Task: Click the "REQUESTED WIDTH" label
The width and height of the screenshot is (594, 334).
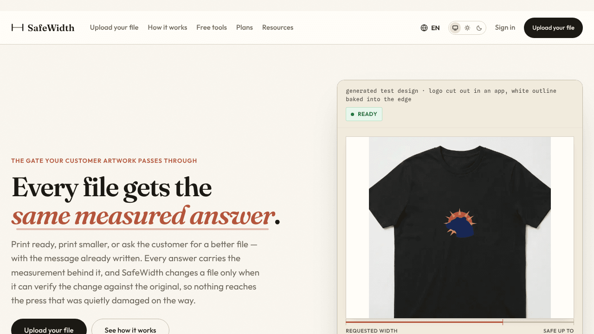Action: coord(372,331)
